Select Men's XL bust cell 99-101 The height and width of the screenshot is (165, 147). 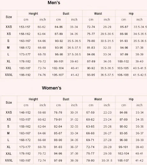[x=59, y=61]
